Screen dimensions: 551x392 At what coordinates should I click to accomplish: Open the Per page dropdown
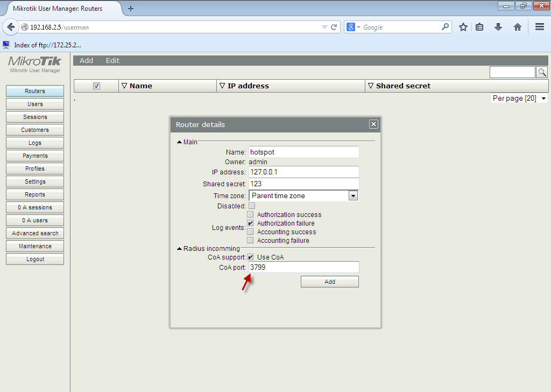pos(519,99)
